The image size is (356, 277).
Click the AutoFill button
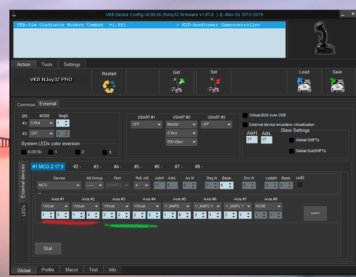[x=315, y=213]
